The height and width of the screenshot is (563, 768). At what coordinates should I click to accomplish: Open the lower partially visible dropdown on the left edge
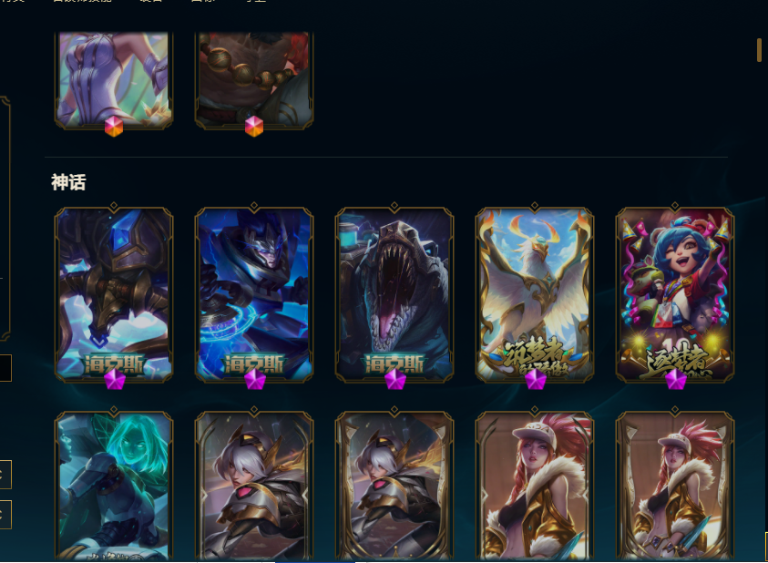(5, 515)
